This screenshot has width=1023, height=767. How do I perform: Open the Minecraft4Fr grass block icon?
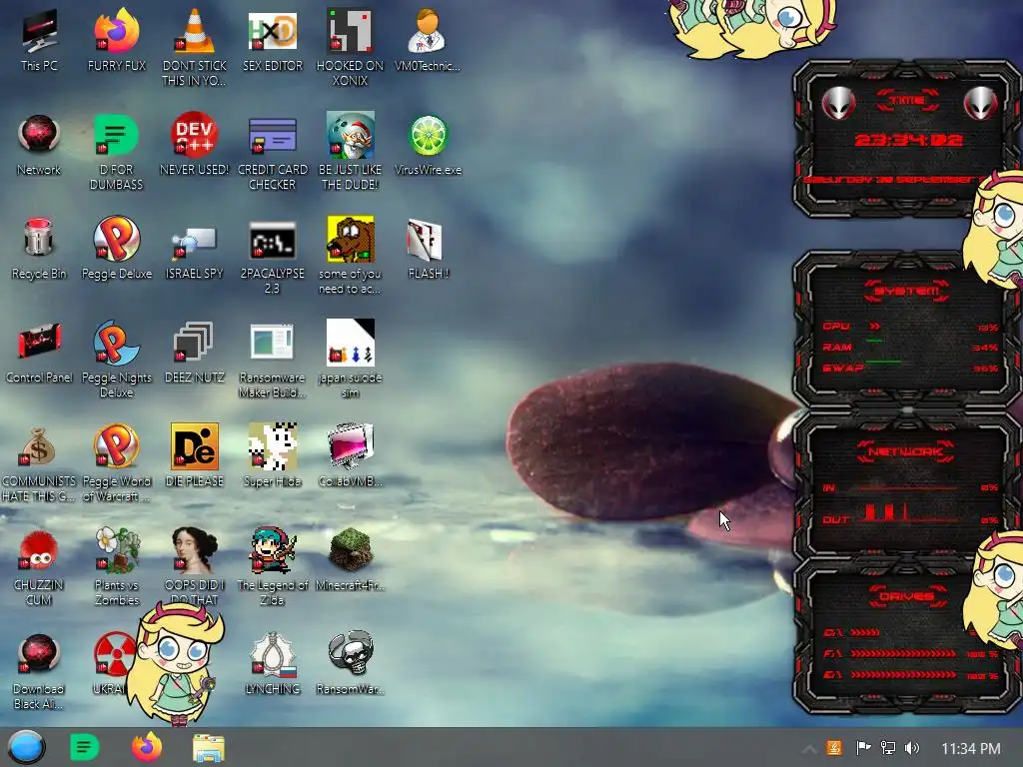tap(351, 559)
